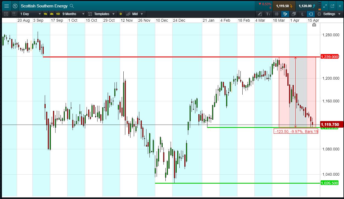Click the Scottish Southern Energy title
The image size is (344, 199).
[x=44, y=6]
